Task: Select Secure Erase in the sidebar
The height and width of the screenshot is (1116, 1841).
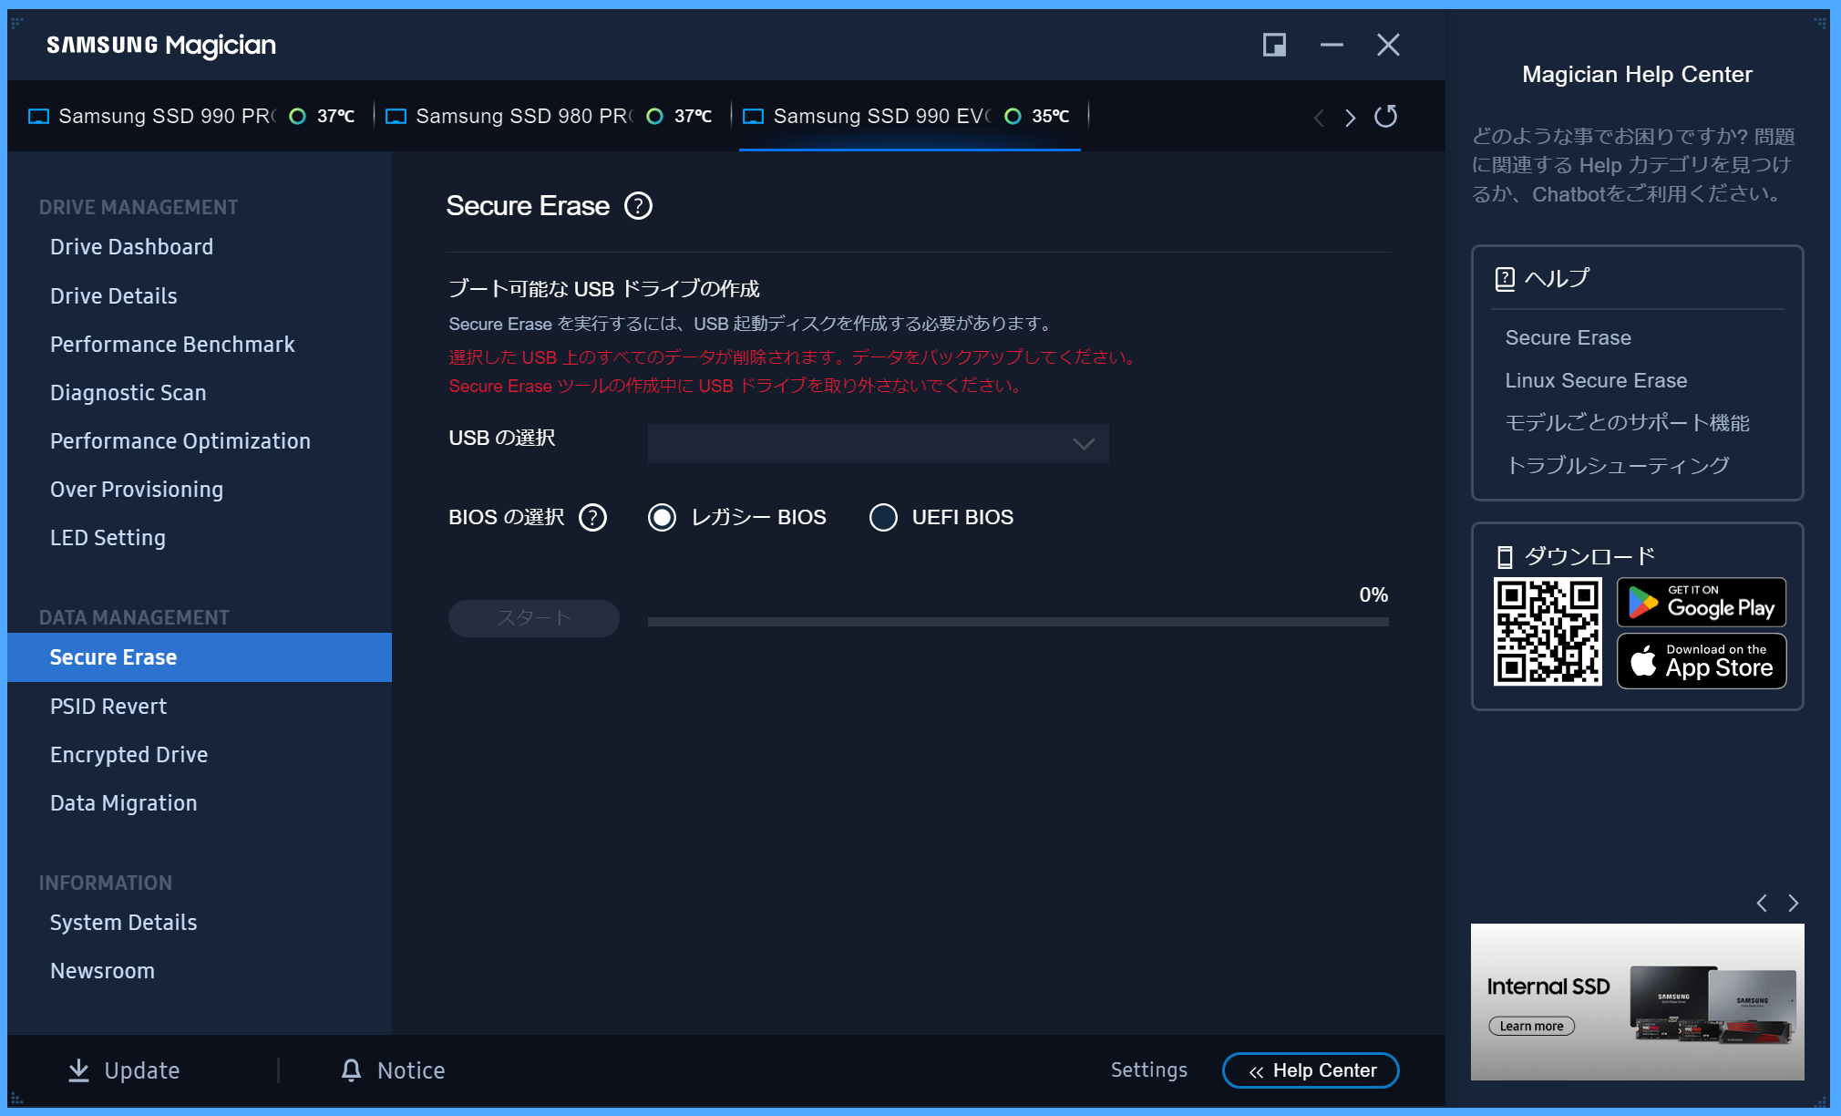Action: click(199, 657)
